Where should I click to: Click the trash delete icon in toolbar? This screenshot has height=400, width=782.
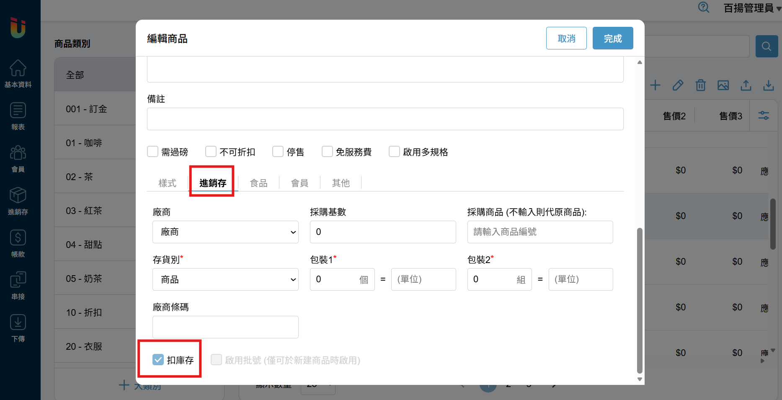coord(700,85)
